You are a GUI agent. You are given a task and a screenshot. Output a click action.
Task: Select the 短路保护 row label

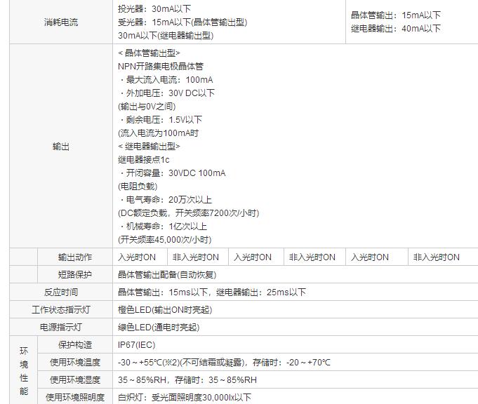(74, 275)
